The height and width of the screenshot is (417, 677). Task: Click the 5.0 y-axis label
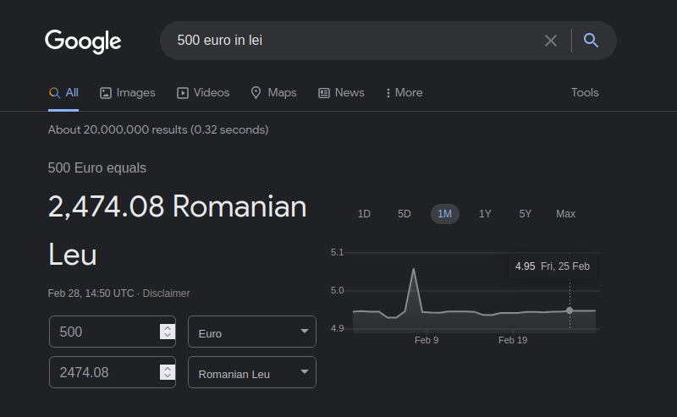pyautogui.click(x=337, y=290)
